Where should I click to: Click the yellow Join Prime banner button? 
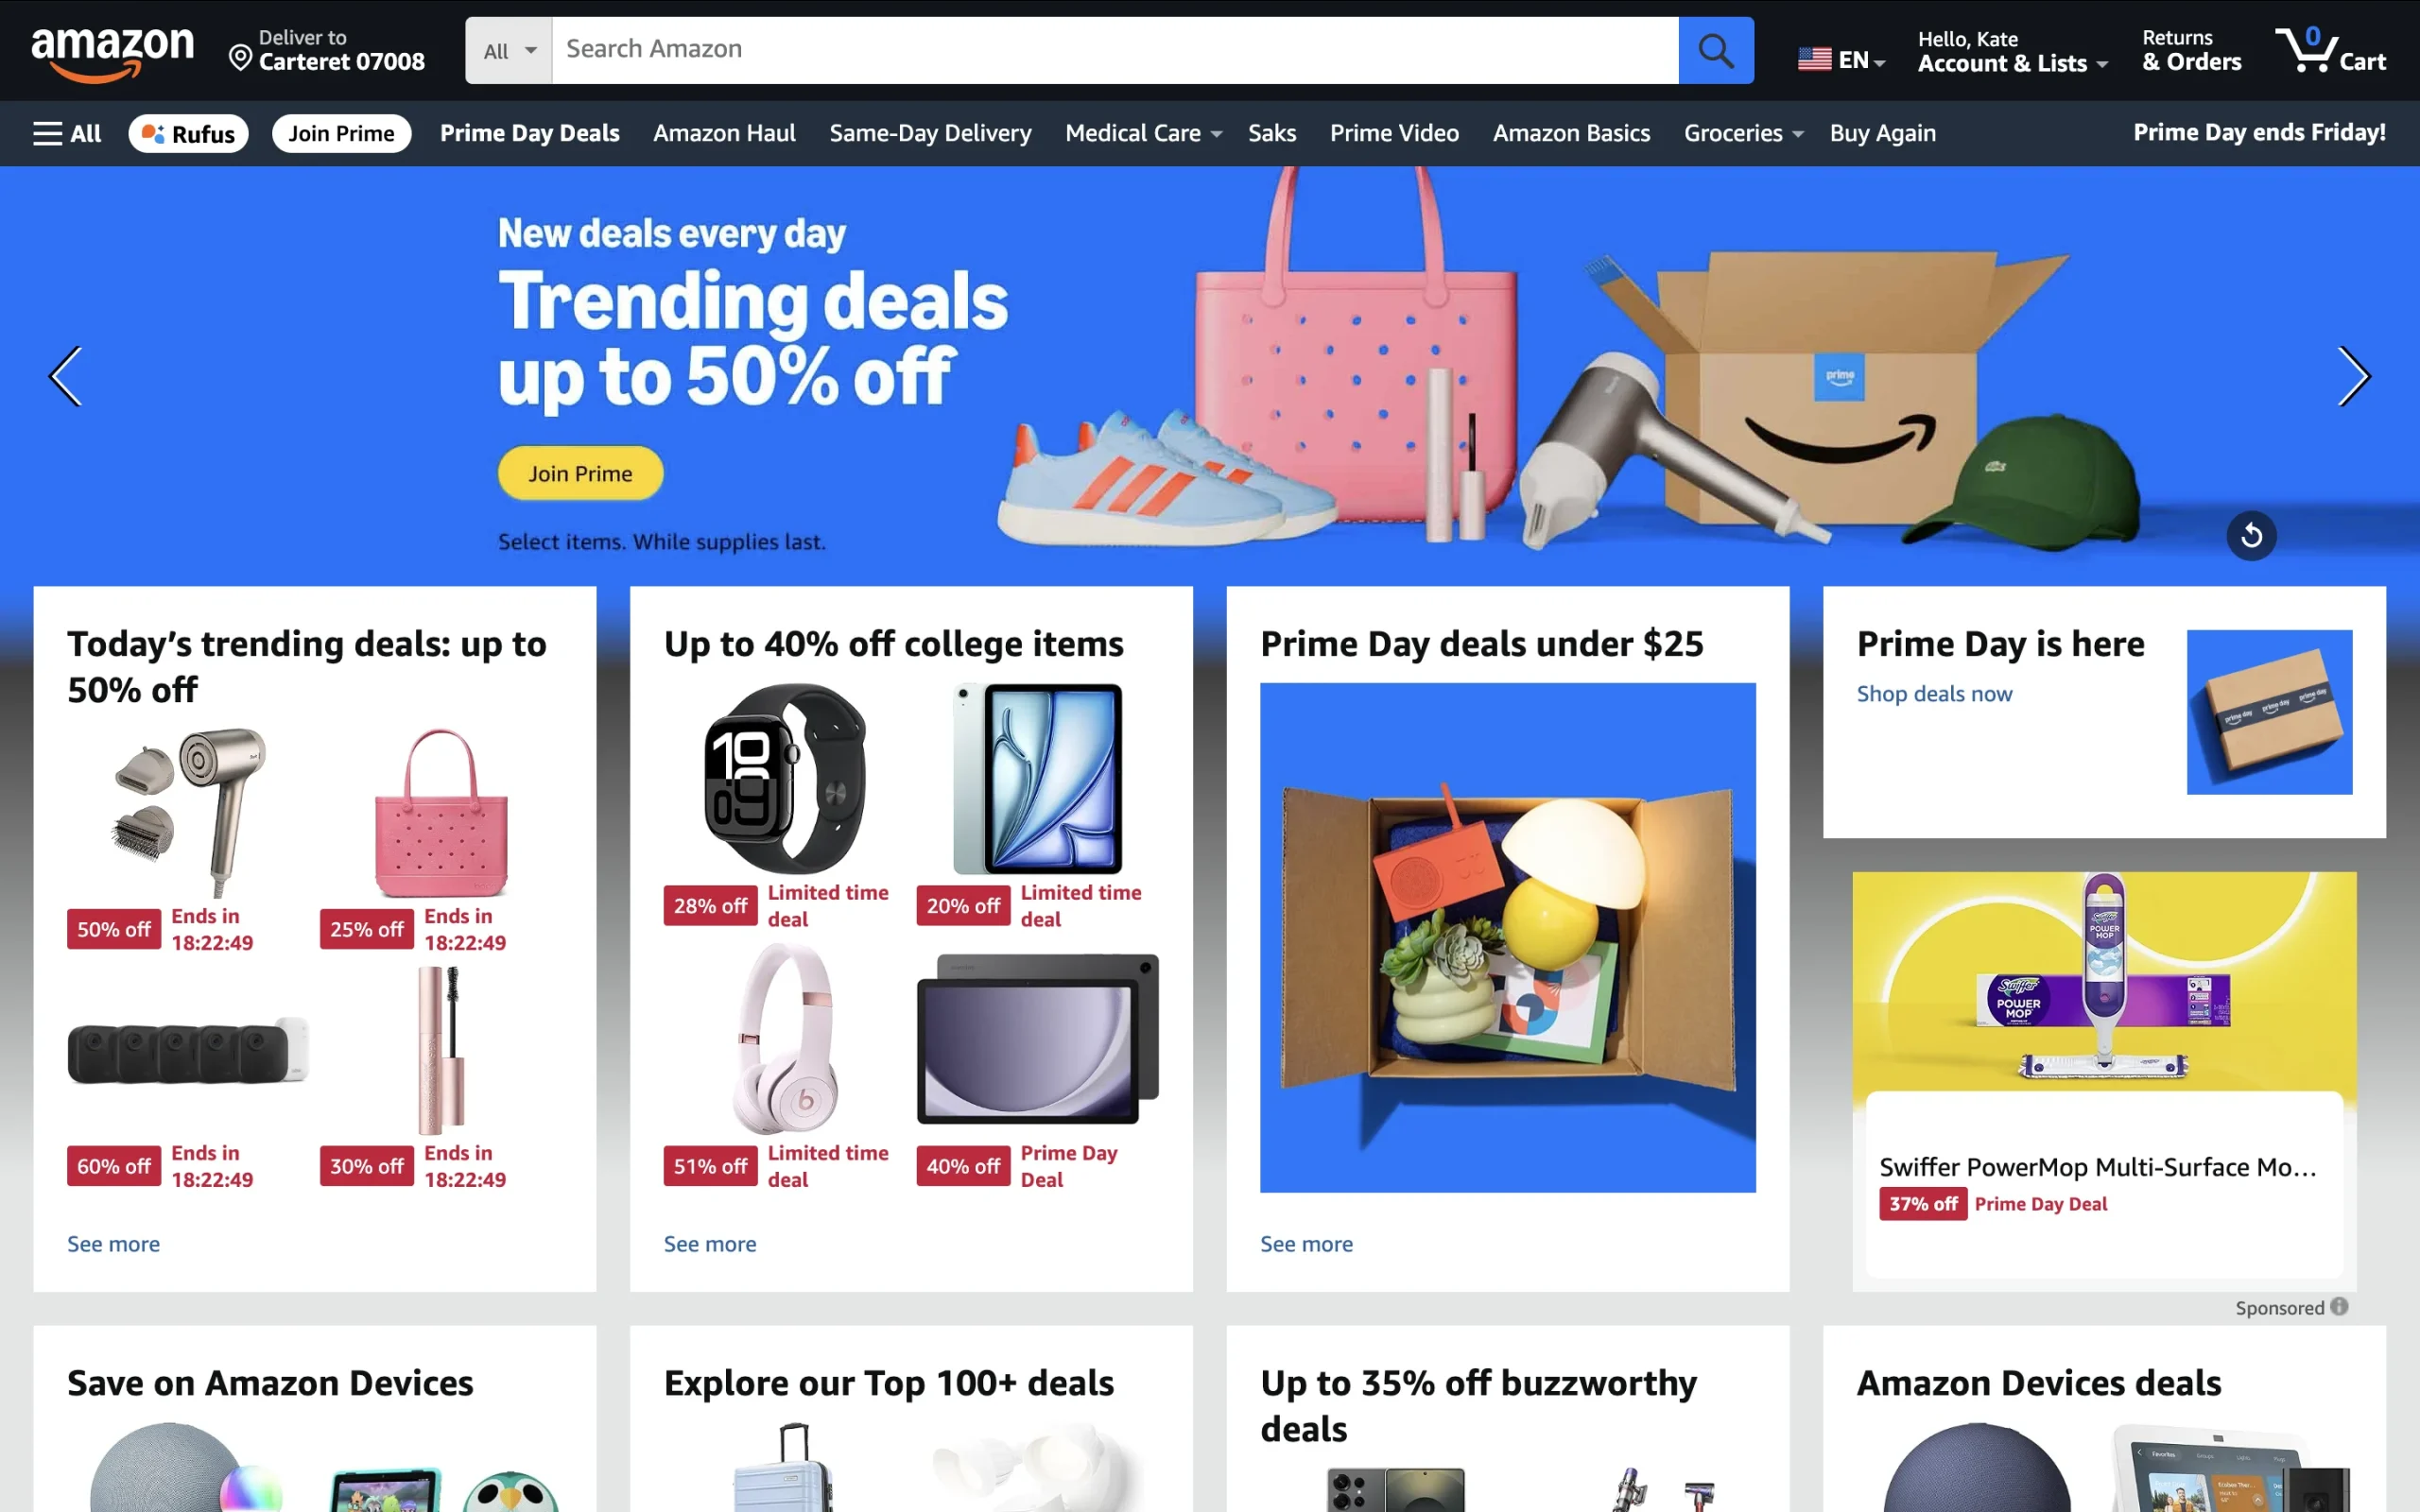pos(580,473)
